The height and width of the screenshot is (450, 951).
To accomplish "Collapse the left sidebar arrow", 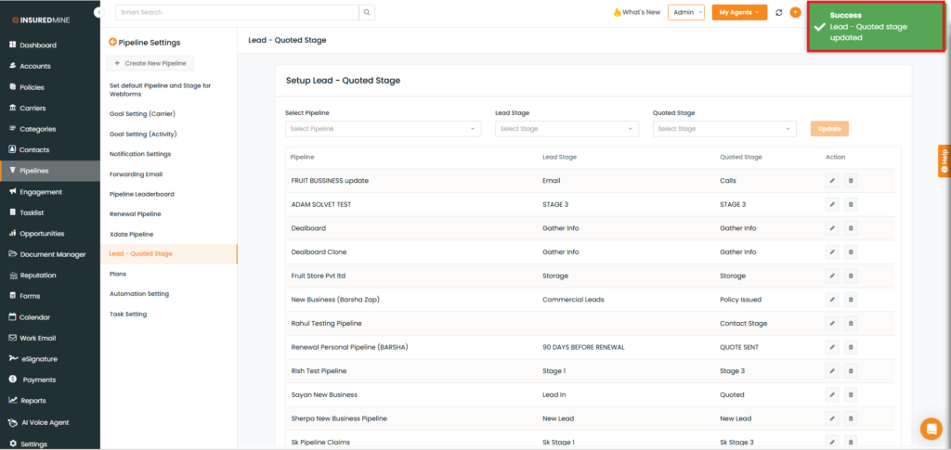I will (98, 12).
